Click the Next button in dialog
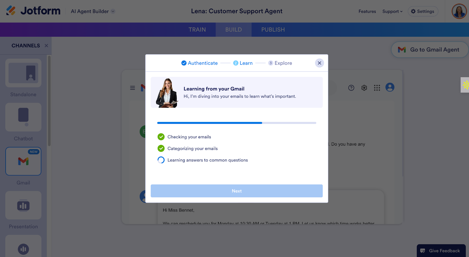Image resolution: width=469 pixels, height=257 pixels. point(237,191)
